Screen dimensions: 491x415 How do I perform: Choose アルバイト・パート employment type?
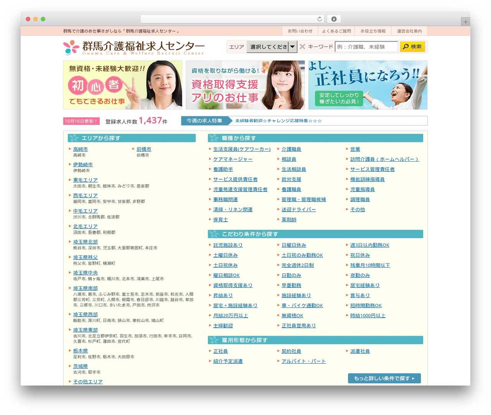[304, 361]
